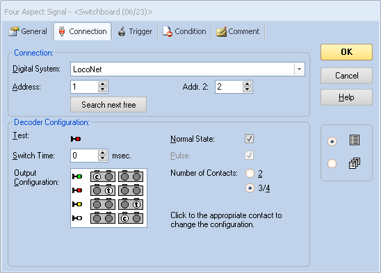The width and height of the screenshot is (381, 273).
Task: Click the Addr. 2 input field
Action: [x=229, y=87]
